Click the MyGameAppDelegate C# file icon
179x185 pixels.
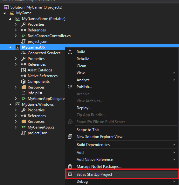pyautogui.click(x=24, y=98)
